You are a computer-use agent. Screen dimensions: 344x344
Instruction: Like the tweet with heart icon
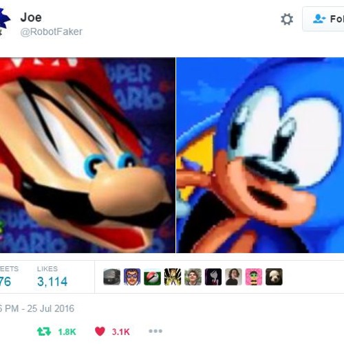[100, 332]
